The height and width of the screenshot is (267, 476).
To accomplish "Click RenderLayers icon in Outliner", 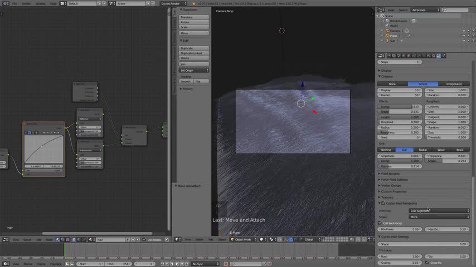I will click(x=387, y=21).
